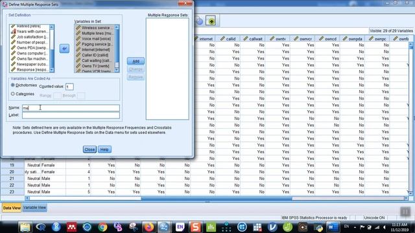
Task: Open the dotted-grid taskbar icon
Action: point(226,227)
